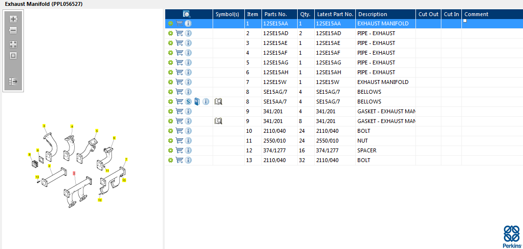This screenshot has width=523, height=249.
Task: Click the Latest Part No. column header
Action: click(x=335, y=14)
